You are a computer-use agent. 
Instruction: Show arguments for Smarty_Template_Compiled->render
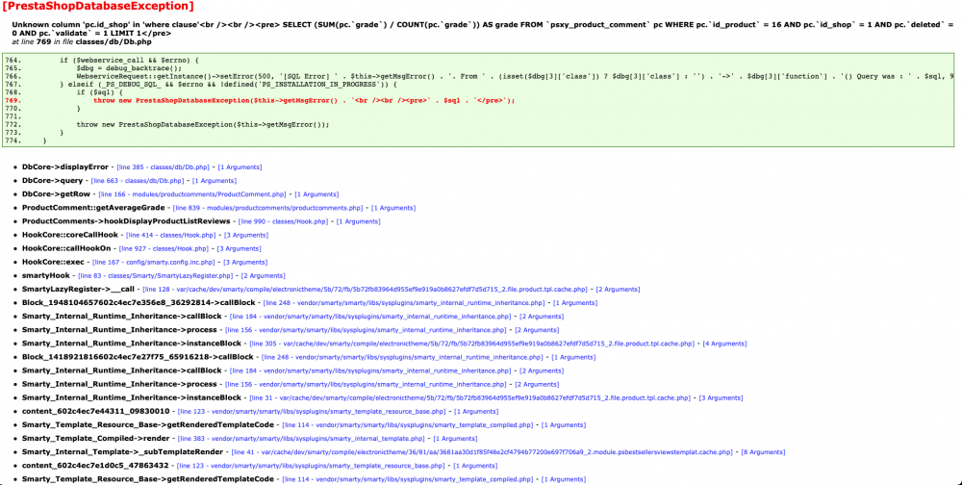click(x=455, y=438)
